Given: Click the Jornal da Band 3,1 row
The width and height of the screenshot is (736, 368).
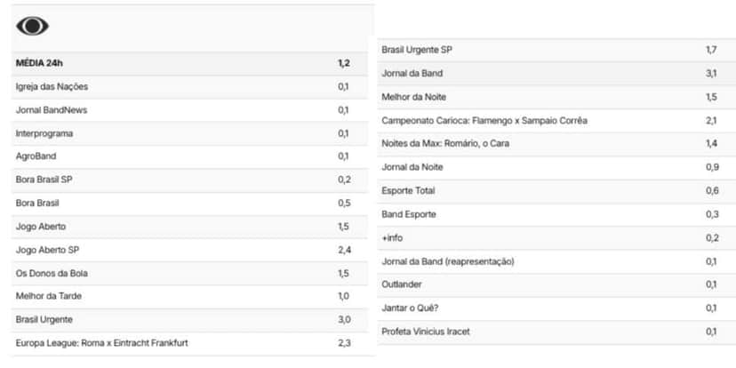Looking at the screenshot, I should 556,73.
